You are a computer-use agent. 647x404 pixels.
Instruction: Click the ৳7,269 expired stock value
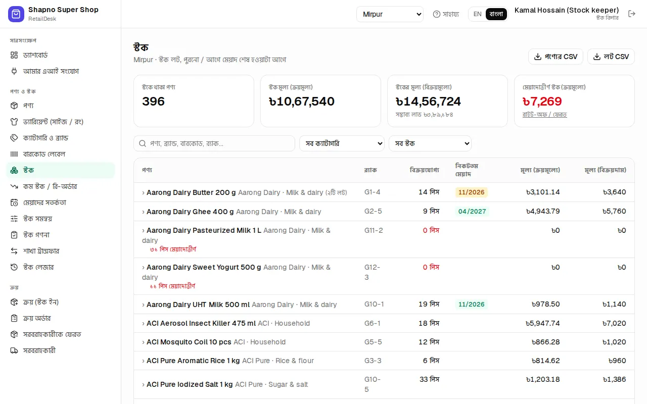(542, 102)
